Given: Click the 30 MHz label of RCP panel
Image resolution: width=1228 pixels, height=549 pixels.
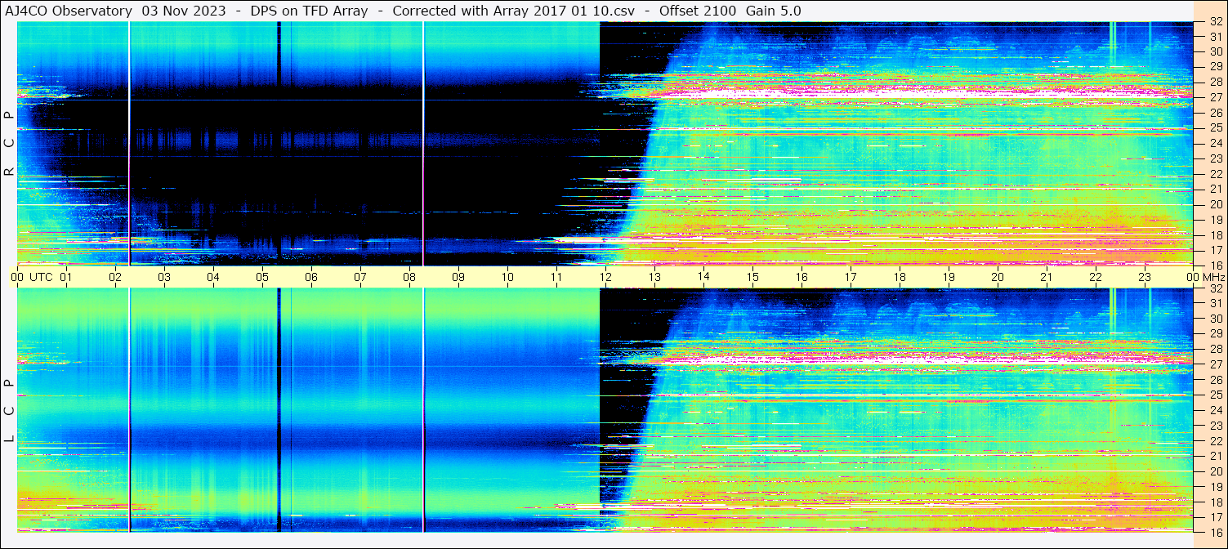Looking at the screenshot, I should click(1215, 51).
